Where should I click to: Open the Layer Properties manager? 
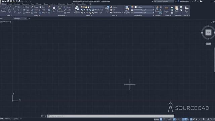(77, 10)
